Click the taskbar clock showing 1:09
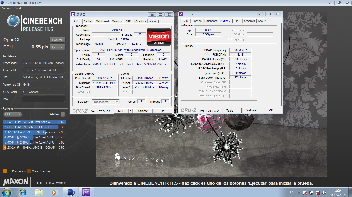This screenshot has height=197, width=352. coord(338,191)
